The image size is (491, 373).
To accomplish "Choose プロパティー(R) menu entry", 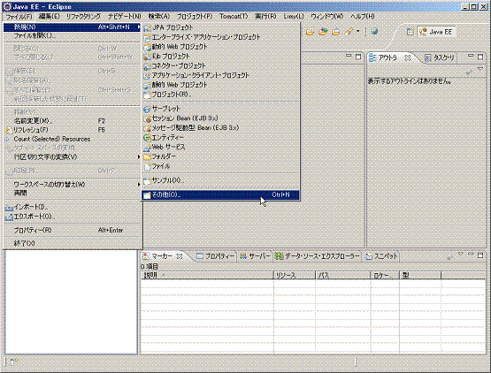I will [73, 231].
